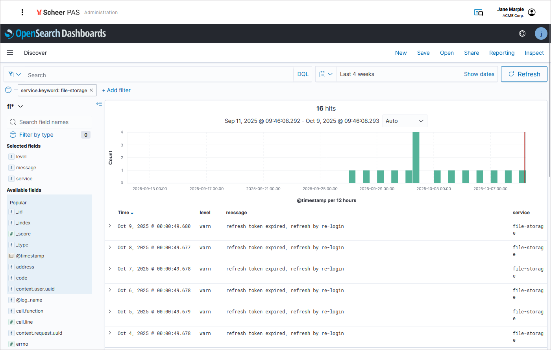This screenshot has height=350, width=551.
Task: Remove the file-storage service filter
Action: tap(91, 90)
